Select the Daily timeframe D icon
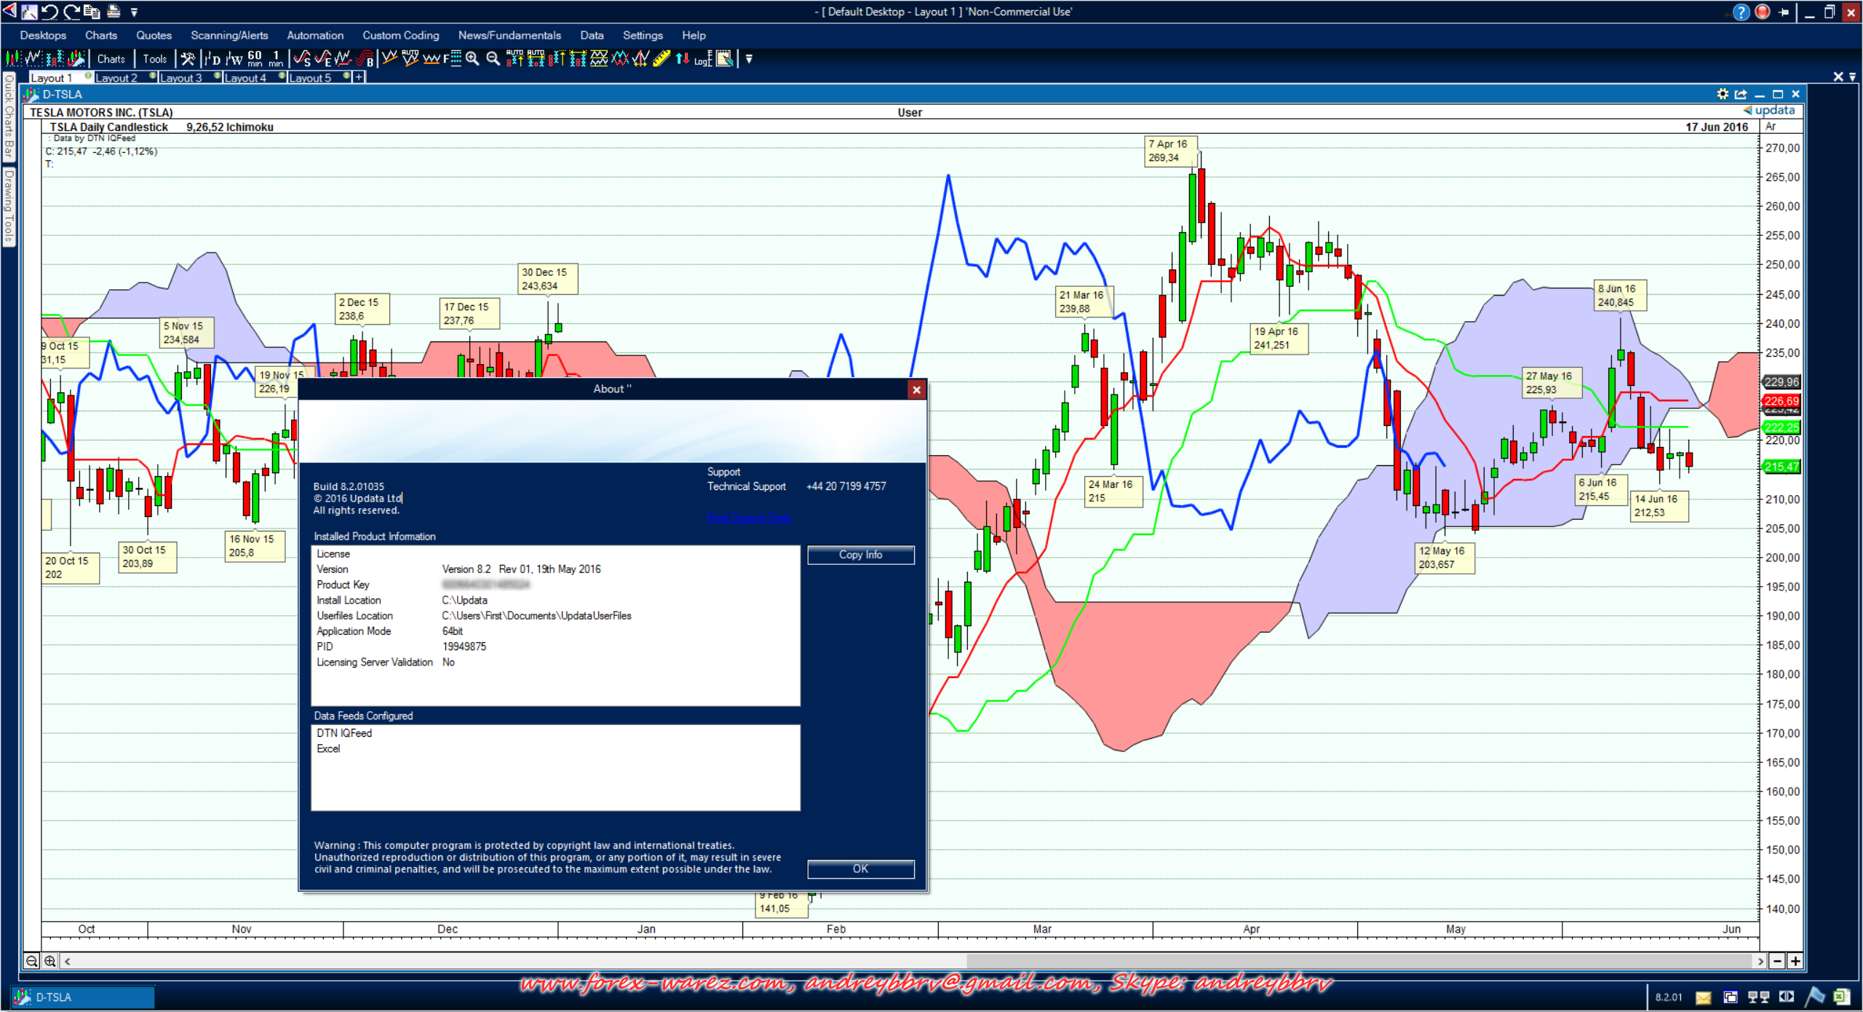Image resolution: width=1863 pixels, height=1012 pixels. pyautogui.click(x=212, y=59)
